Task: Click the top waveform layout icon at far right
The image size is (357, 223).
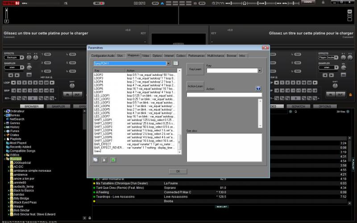Action: (x=350, y=12)
